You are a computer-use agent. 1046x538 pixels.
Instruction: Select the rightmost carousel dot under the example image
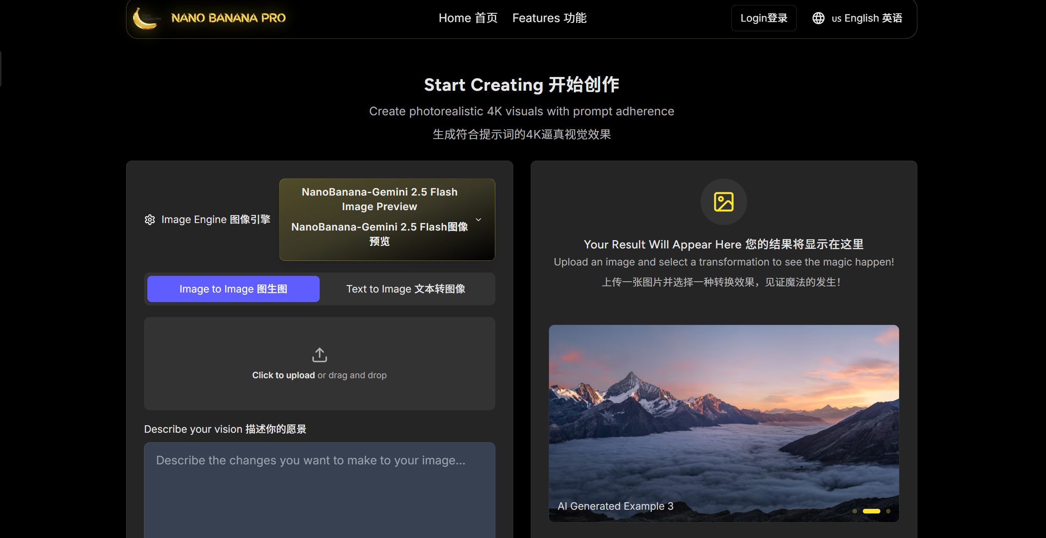pyautogui.click(x=888, y=512)
